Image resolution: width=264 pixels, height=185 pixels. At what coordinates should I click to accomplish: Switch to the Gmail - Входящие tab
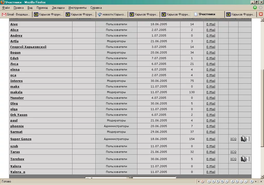point(16,14)
